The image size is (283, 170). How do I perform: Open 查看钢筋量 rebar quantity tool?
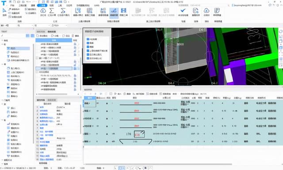(103, 12)
